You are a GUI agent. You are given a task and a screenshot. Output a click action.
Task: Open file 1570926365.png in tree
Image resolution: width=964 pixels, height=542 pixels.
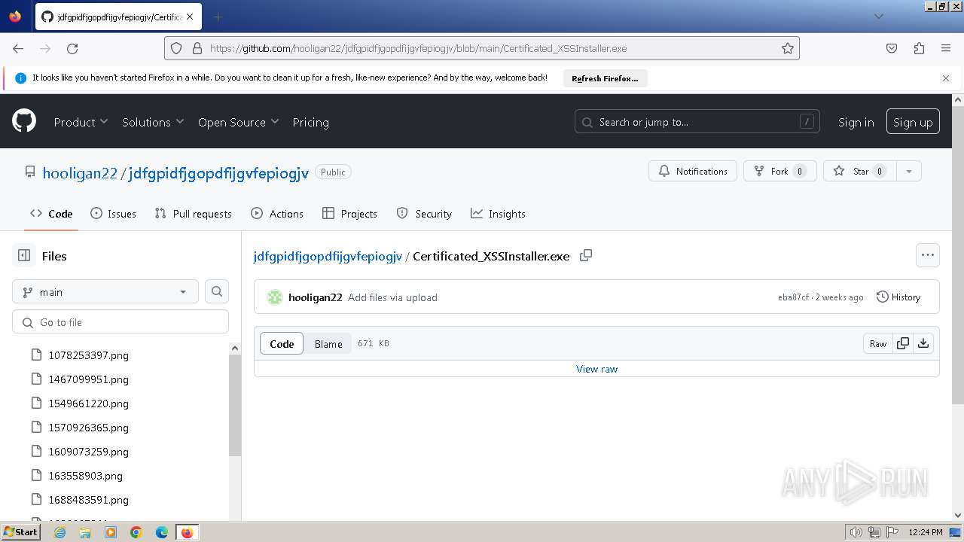tap(88, 428)
